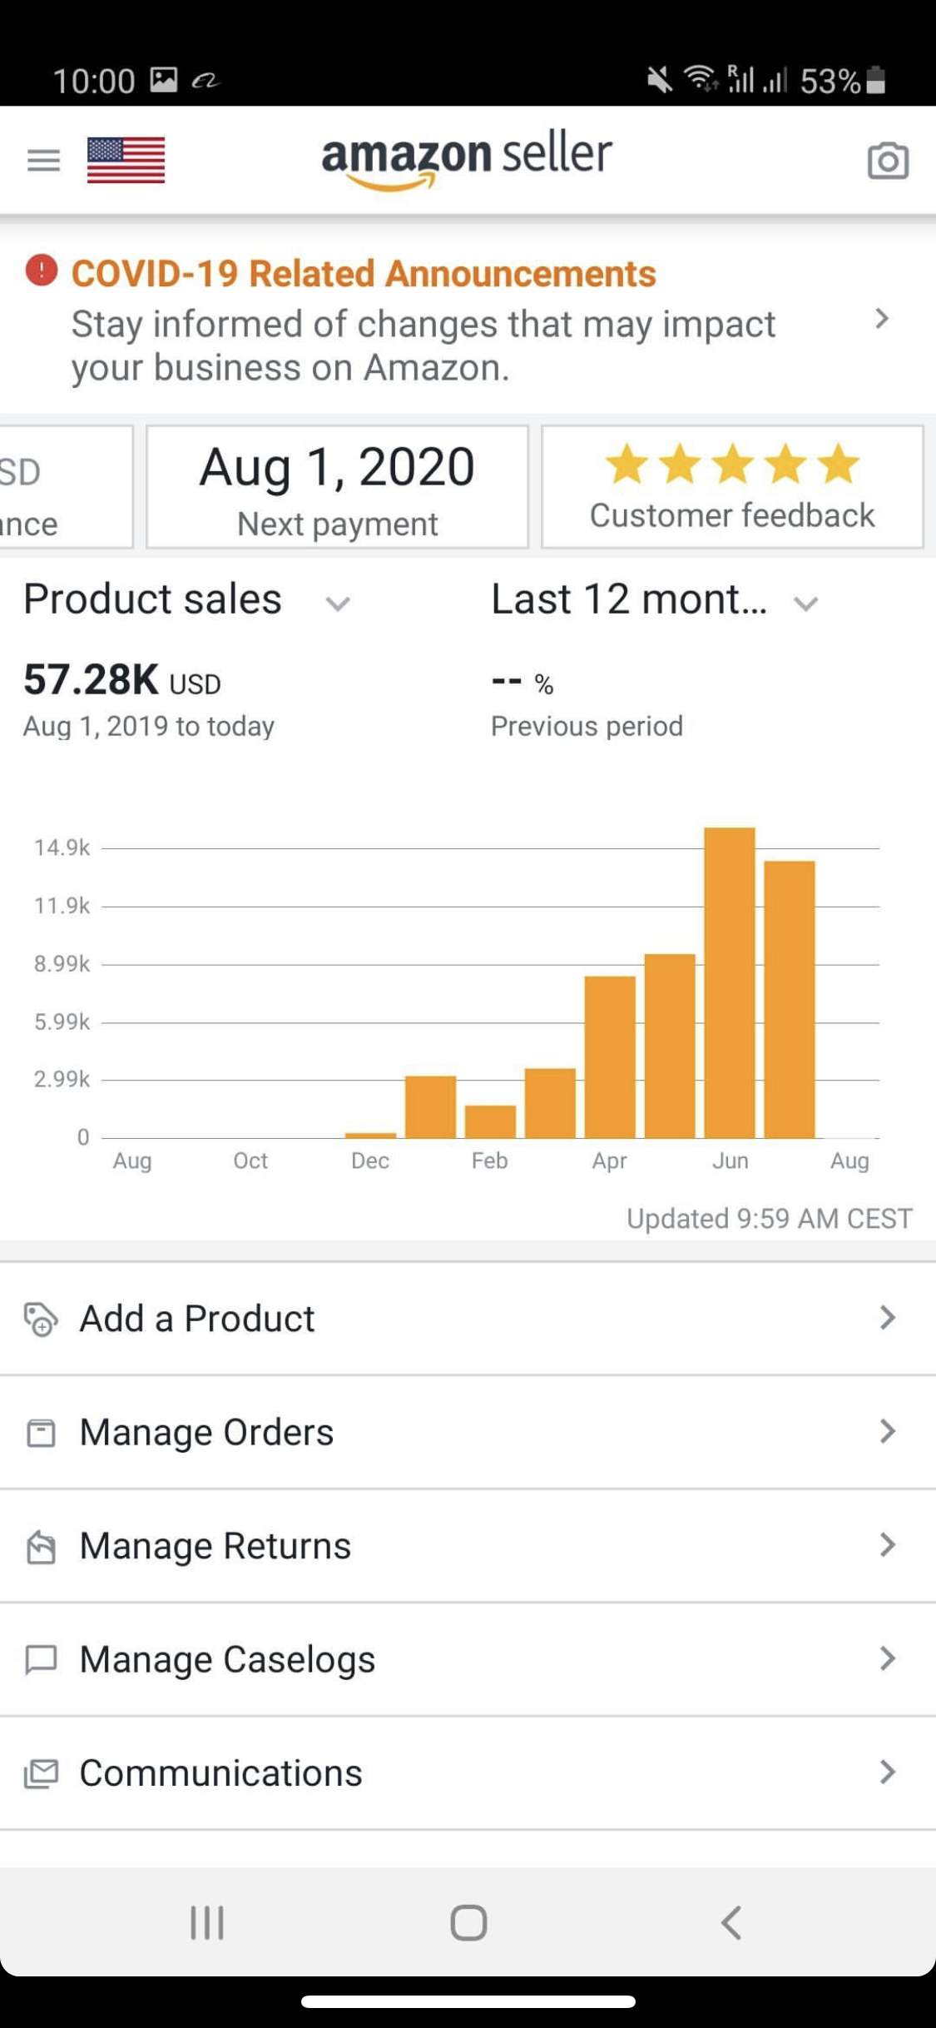Image resolution: width=936 pixels, height=2028 pixels.
Task: Tap the Manage Returns icon
Action: 41,1547
